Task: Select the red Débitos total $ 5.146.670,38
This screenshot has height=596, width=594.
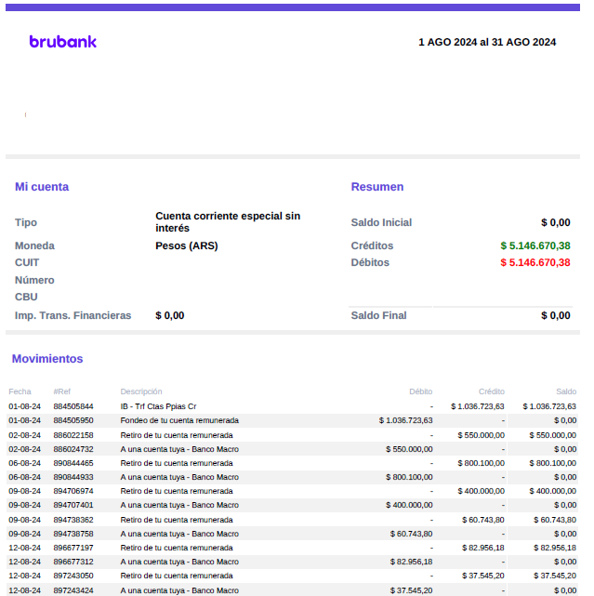Action: (535, 262)
